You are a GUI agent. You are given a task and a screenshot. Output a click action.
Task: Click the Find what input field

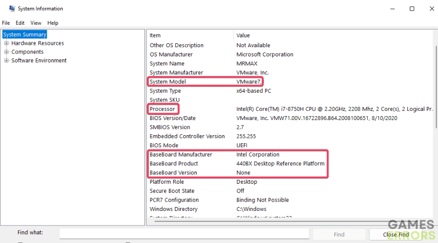(x=184, y=234)
